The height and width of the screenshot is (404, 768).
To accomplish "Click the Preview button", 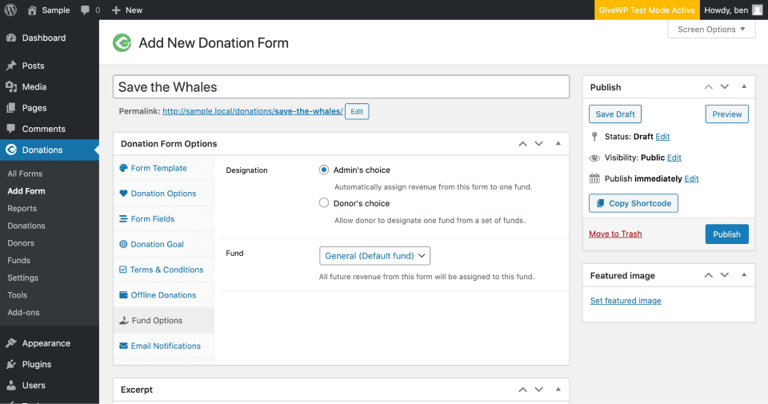I will (727, 114).
